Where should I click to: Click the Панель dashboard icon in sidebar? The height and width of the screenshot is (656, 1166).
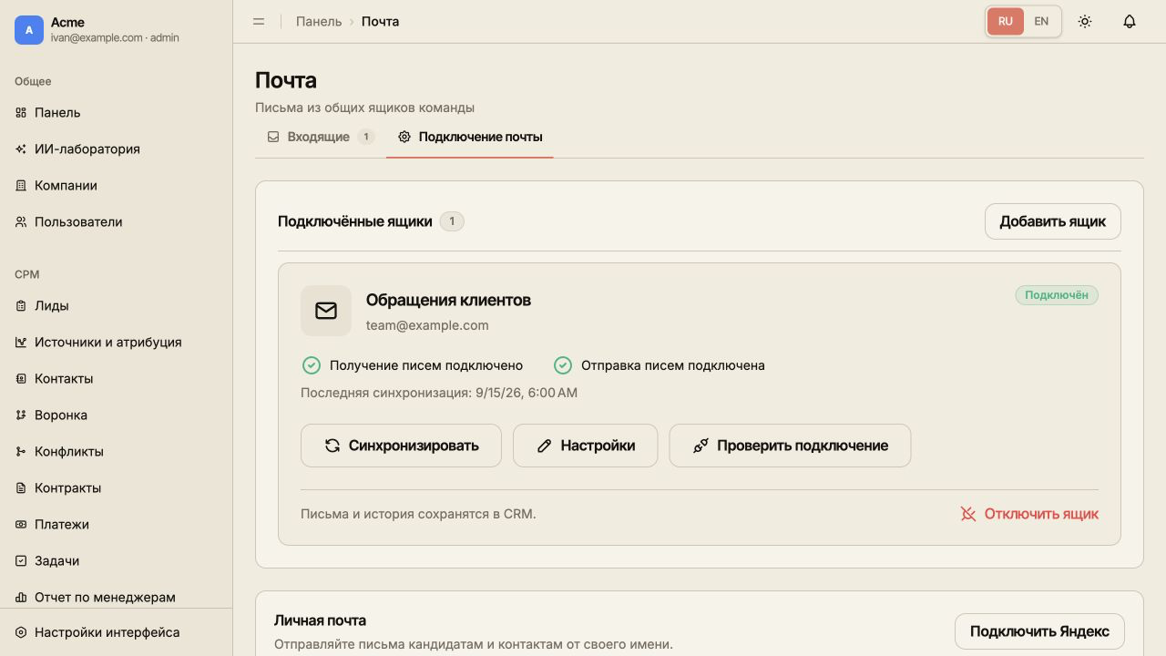[x=21, y=113]
